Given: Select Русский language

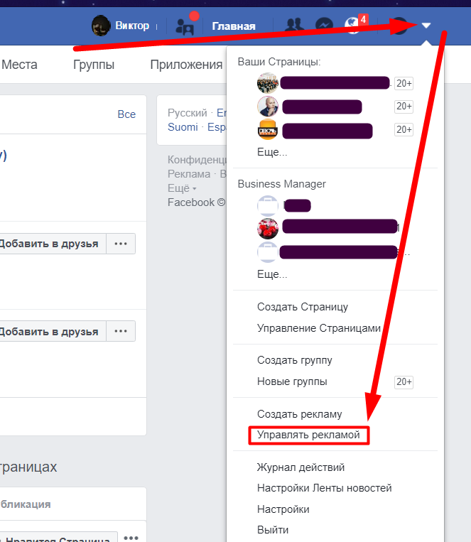Looking at the screenshot, I should pos(187,113).
